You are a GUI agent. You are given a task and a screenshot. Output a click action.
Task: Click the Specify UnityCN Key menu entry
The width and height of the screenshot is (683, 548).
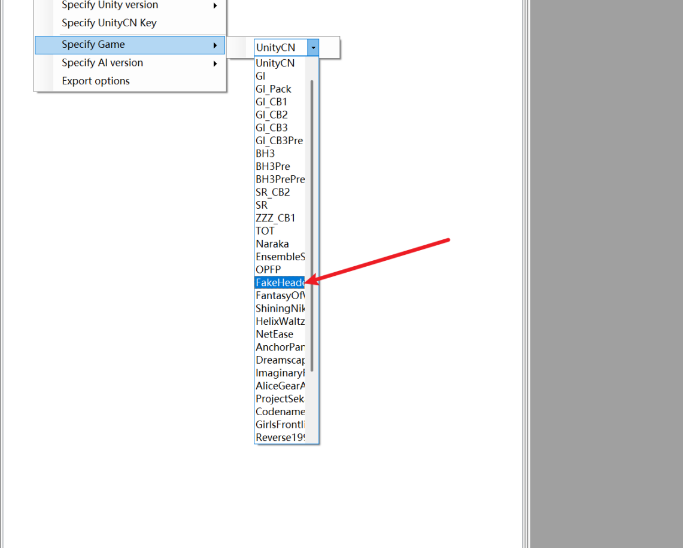click(x=130, y=23)
